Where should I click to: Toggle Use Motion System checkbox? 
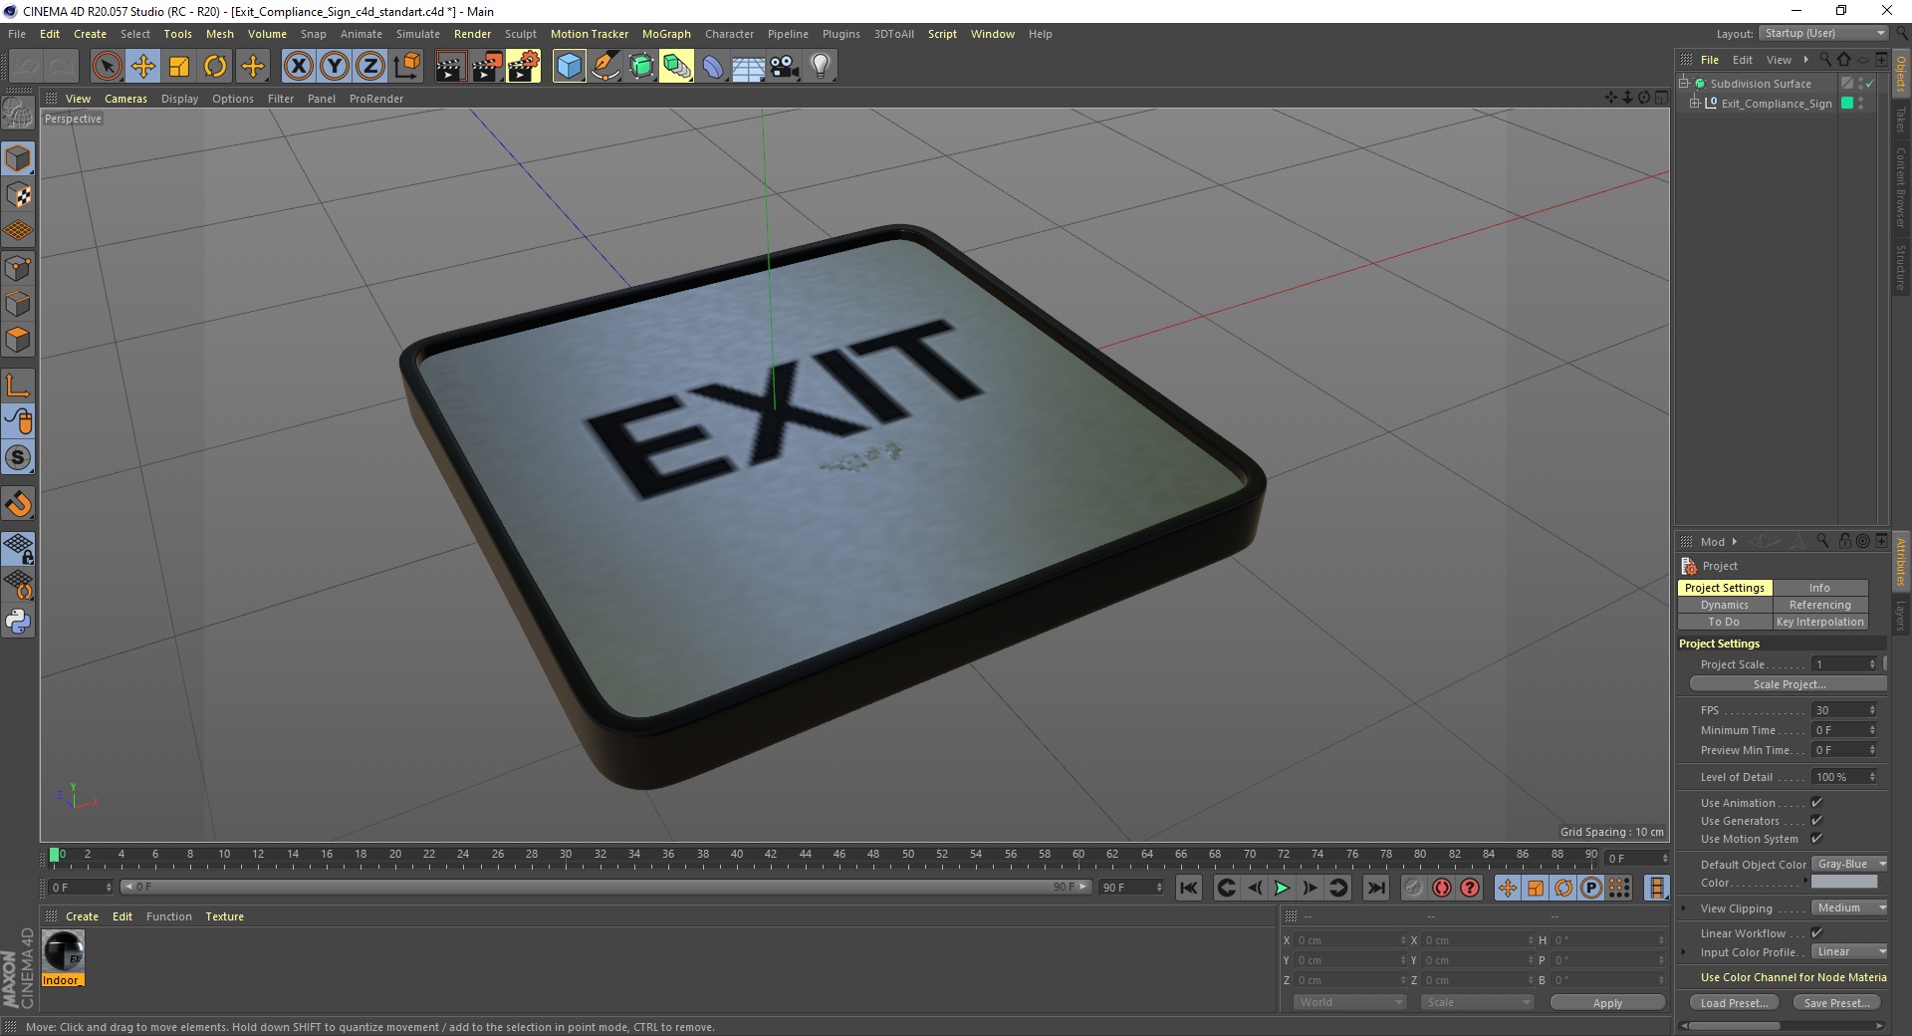pyautogui.click(x=1816, y=839)
